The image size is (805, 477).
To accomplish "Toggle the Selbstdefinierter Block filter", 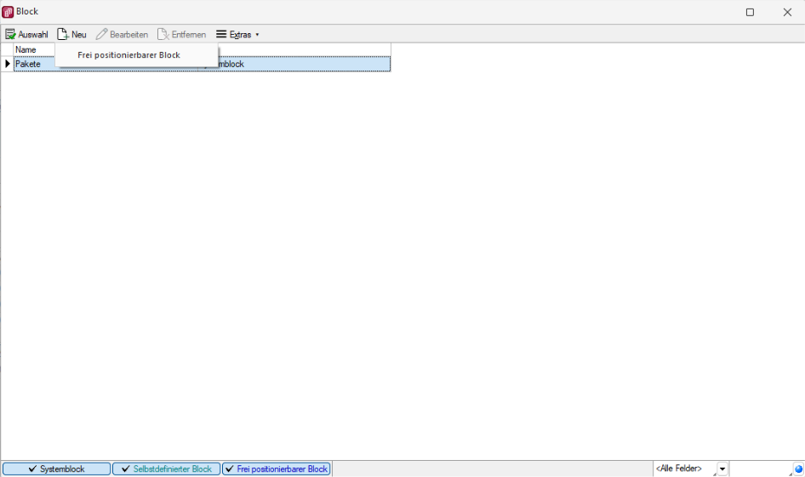I will click(x=166, y=469).
